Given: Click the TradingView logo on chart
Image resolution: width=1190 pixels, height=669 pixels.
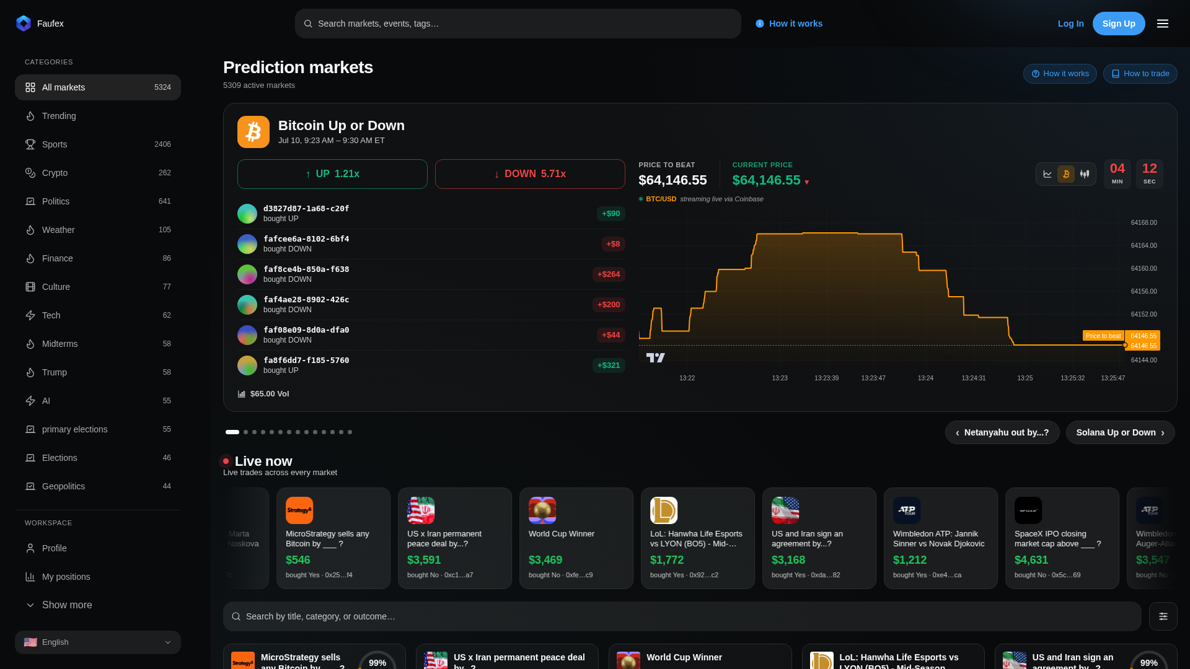Looking at the screenshot, I should [655, 357].
